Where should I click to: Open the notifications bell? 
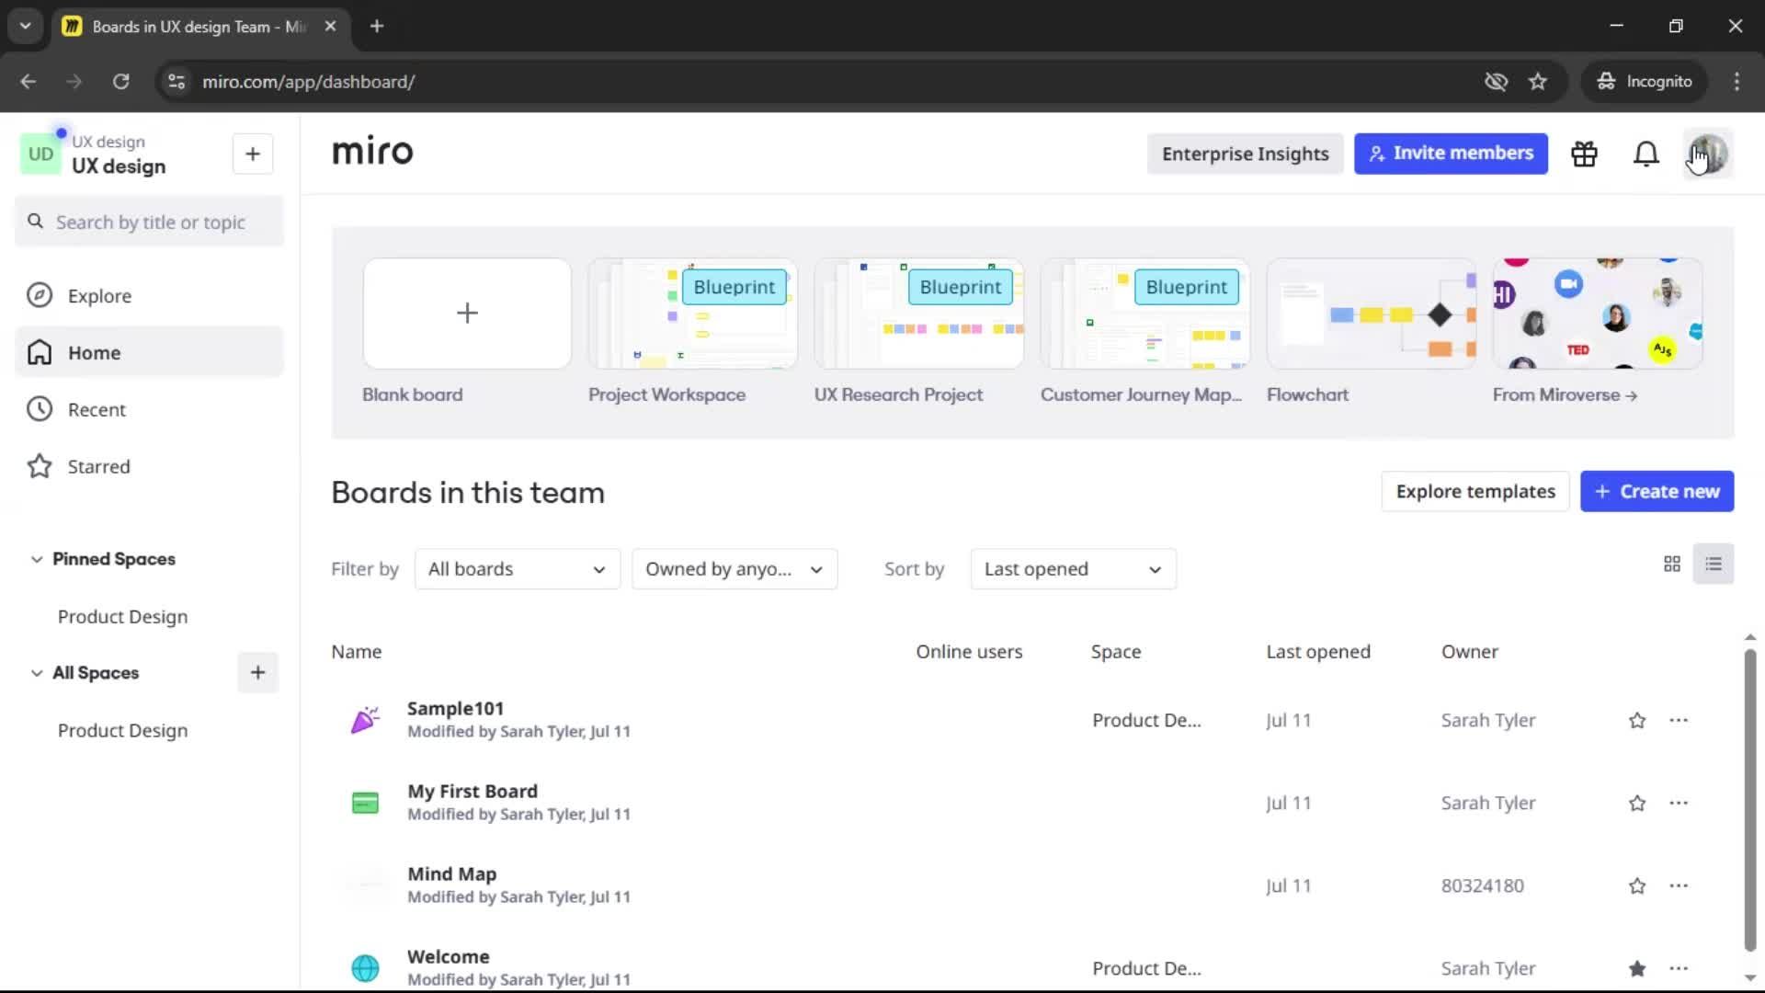[1645, 154]
